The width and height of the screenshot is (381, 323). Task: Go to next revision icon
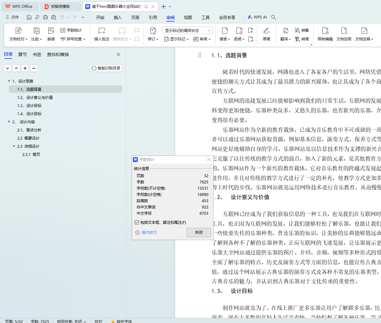[251, 39]
